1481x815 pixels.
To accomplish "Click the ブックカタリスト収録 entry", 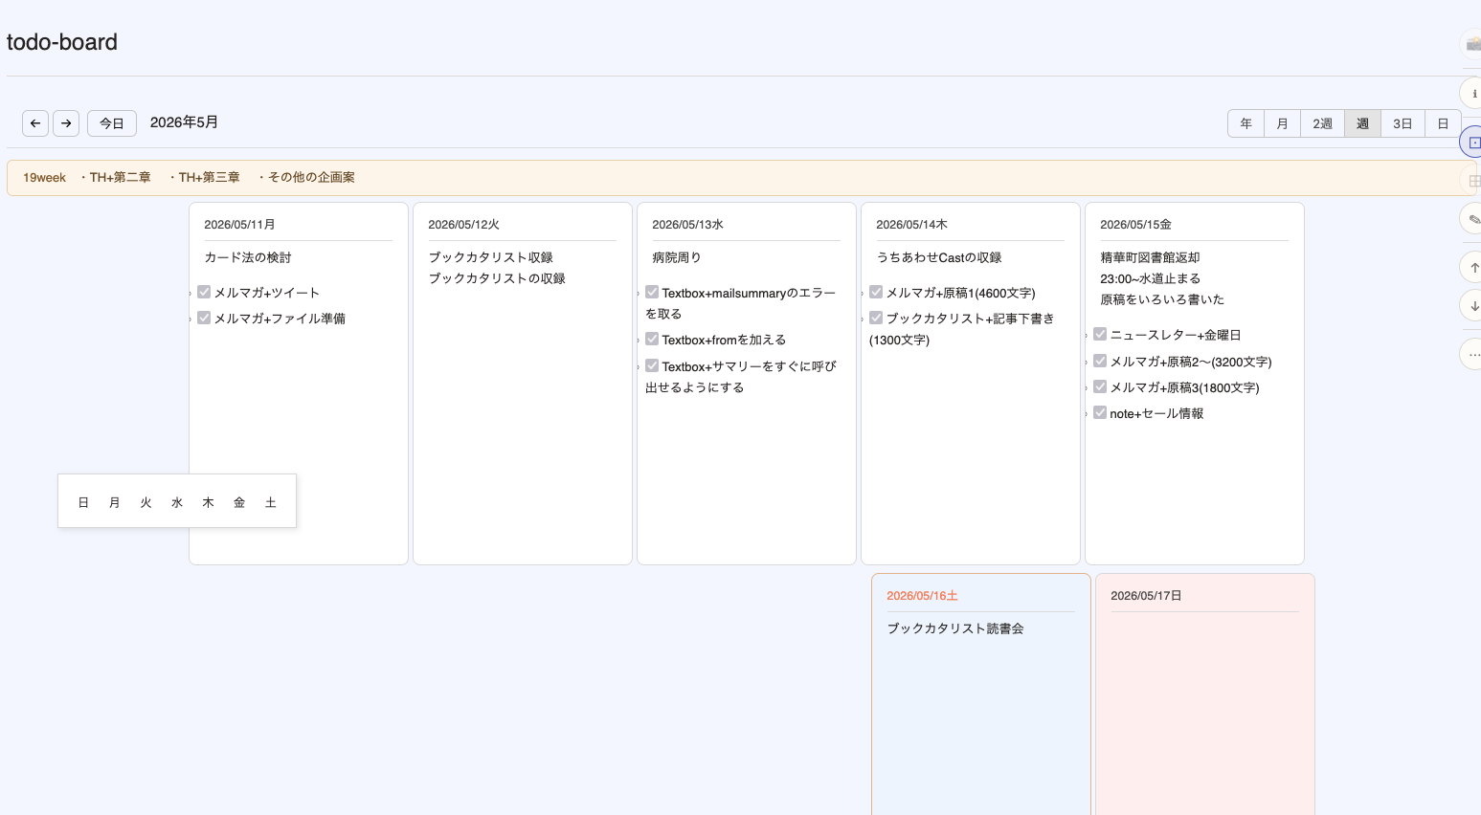I will coord(490,257).
